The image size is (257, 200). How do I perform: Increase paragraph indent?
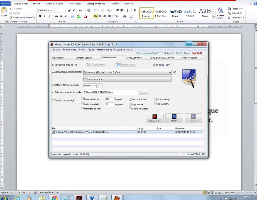pyautogui.click(x=122, y=10)
